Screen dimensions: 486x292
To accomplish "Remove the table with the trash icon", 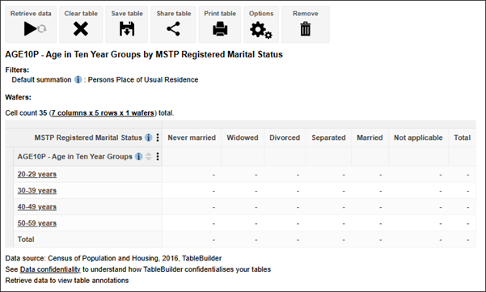I will pos(306,29).
